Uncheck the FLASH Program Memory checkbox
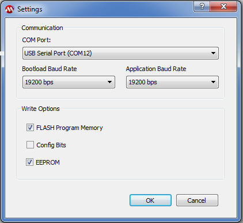 [x=30, y=128]
